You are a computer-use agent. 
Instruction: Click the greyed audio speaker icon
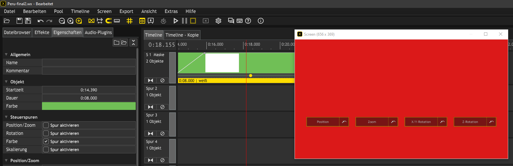pos(163,21)
